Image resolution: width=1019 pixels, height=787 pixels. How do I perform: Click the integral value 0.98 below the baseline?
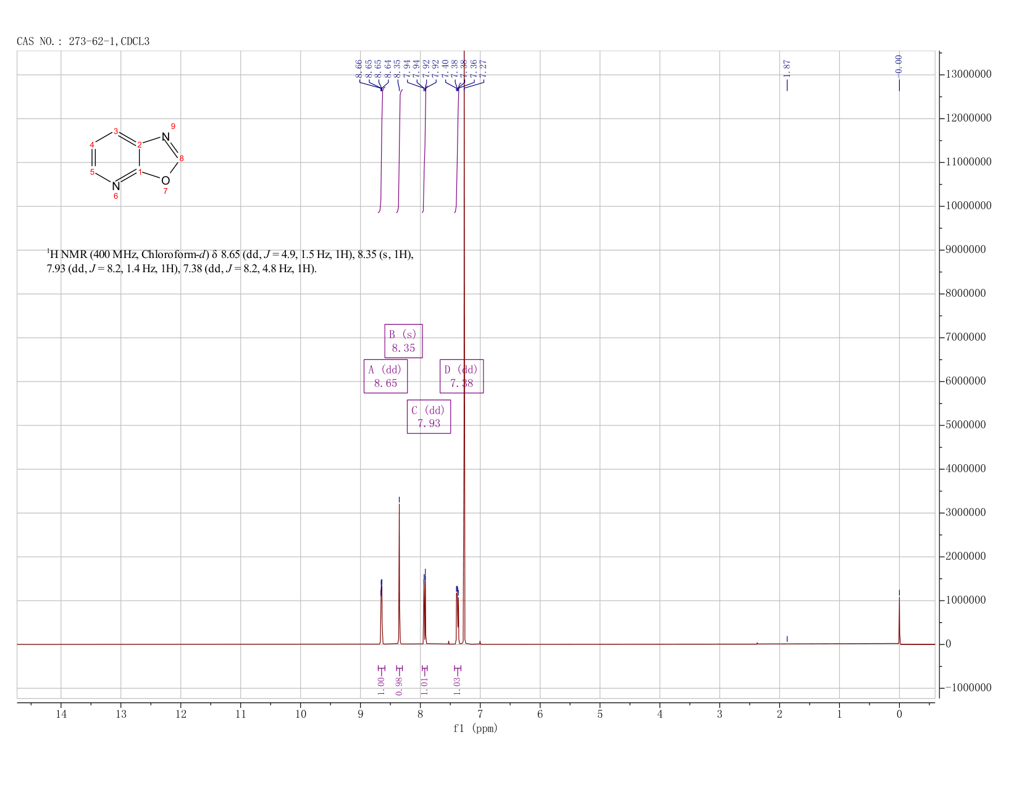tap(399, 685)
